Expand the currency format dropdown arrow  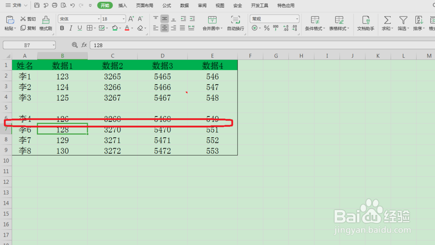tap(260, 28)
